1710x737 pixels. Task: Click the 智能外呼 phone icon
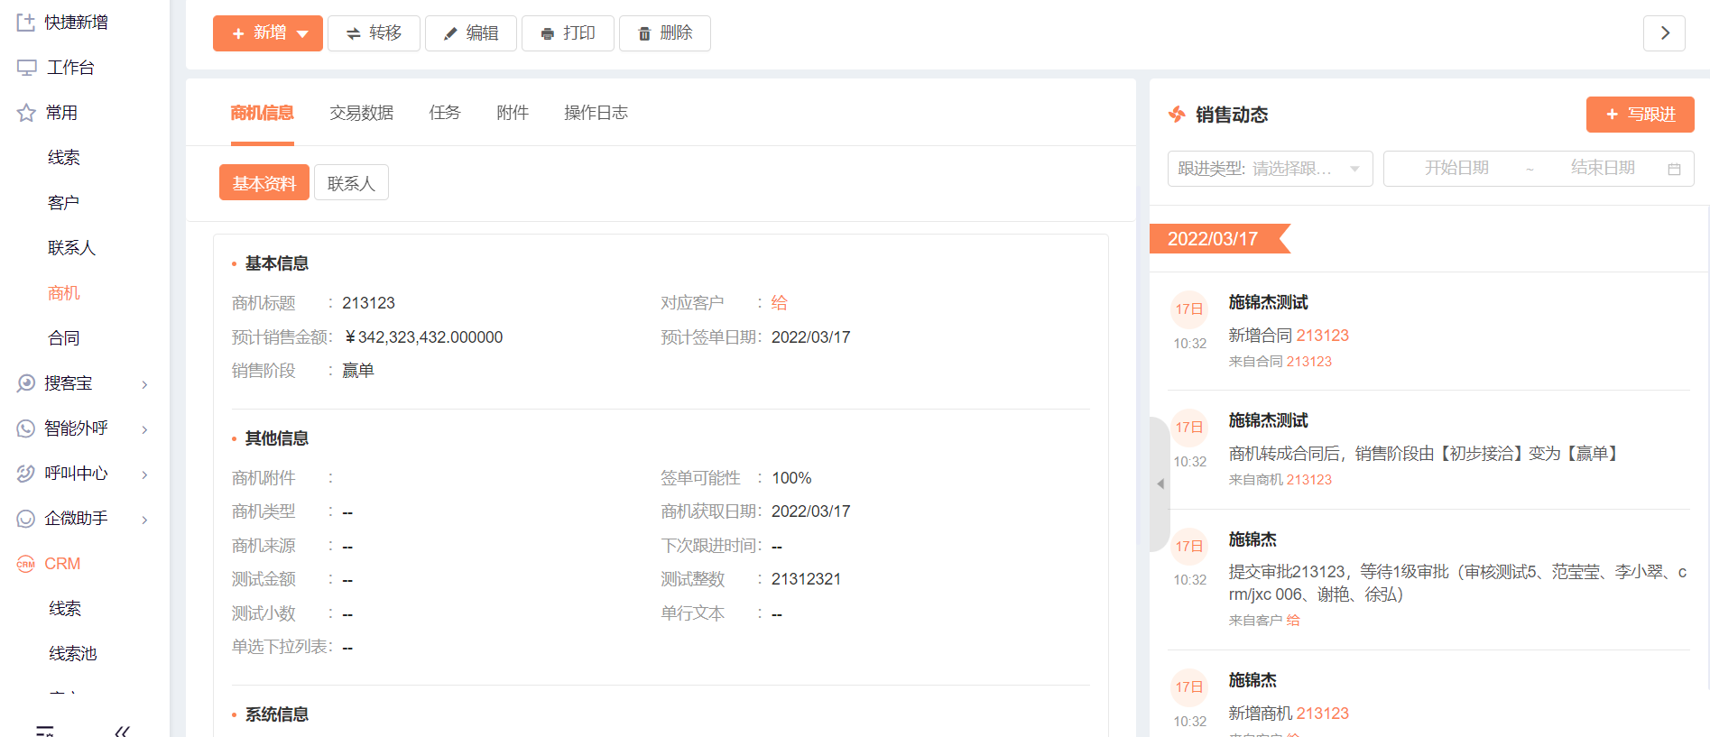[x=26, y=428]
